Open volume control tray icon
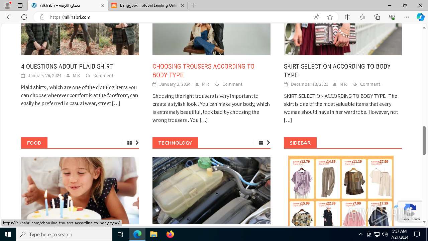 click(x=385, y=234)
